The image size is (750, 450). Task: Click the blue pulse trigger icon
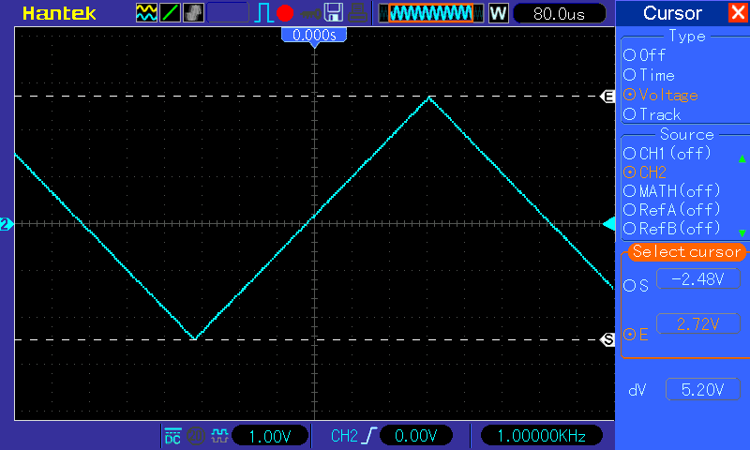(263, 13)
